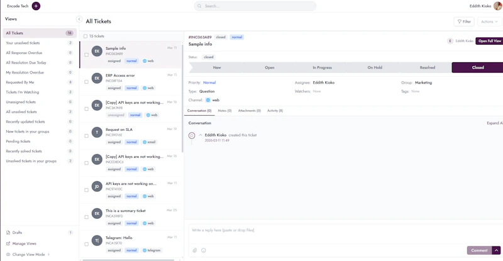503x261 pixels.
Task: Click the Filter button
Action: (x=464, y=21)
